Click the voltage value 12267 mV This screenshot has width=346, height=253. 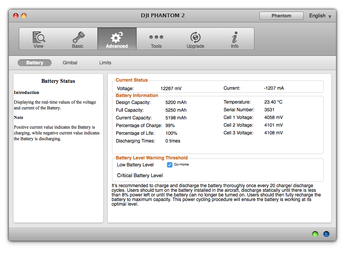(171, 89)
